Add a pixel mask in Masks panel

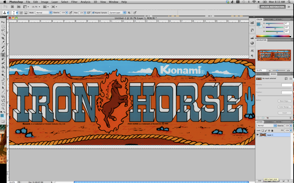click(x=286, y=79)
